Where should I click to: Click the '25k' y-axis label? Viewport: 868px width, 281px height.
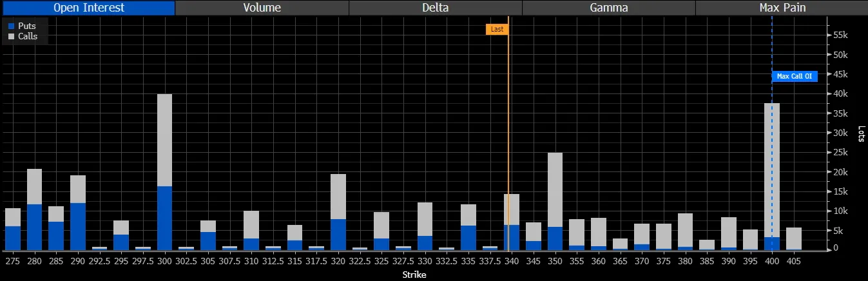[840, 153]
